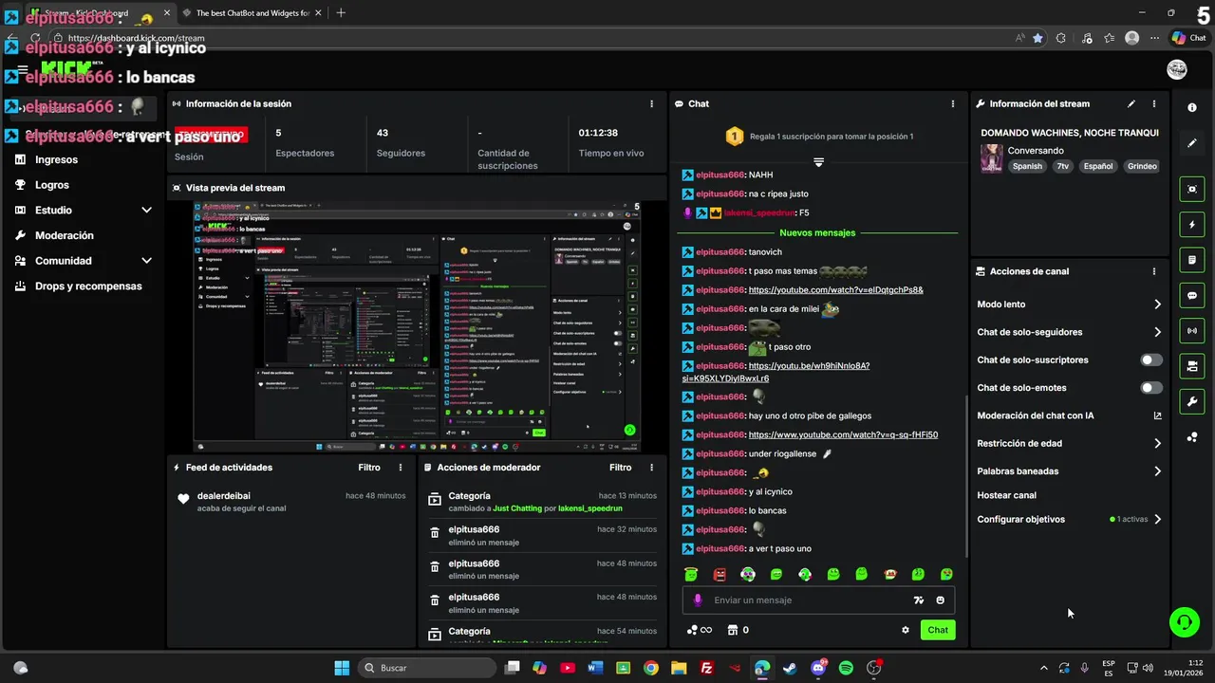Open Filtro in Acciones de moderador

click(x=620, y=468)
